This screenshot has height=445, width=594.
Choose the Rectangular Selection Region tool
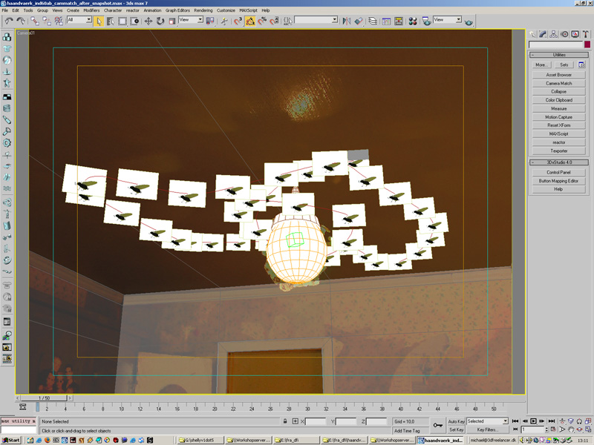point(123,22)
